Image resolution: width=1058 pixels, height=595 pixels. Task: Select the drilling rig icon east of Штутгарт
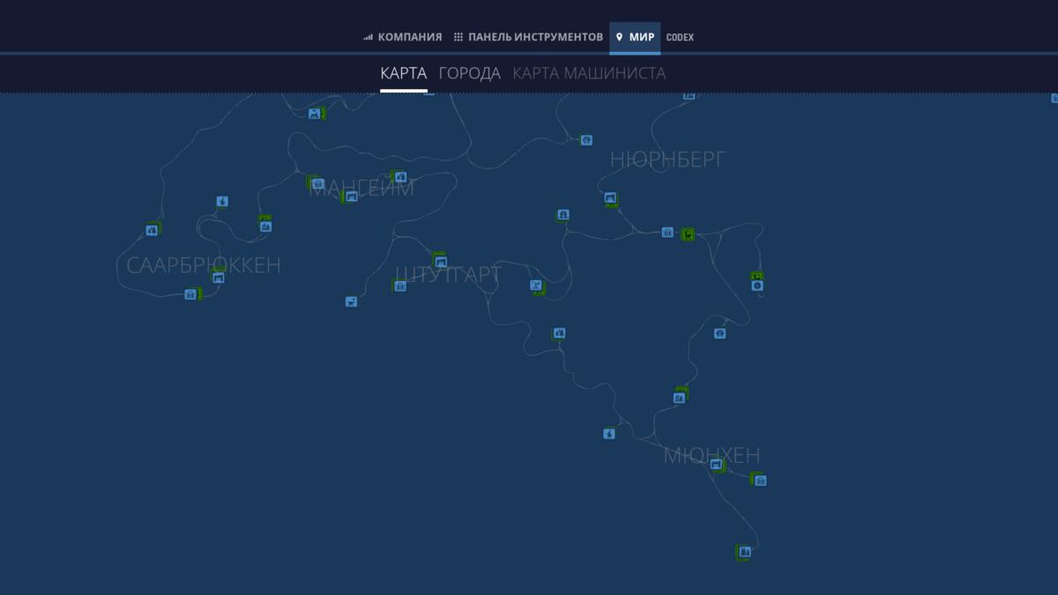(535, 286)
